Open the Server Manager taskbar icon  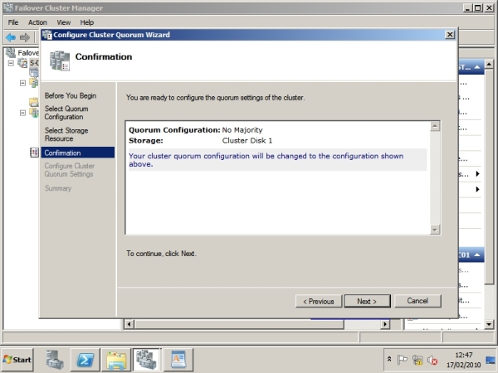[54, 360]
